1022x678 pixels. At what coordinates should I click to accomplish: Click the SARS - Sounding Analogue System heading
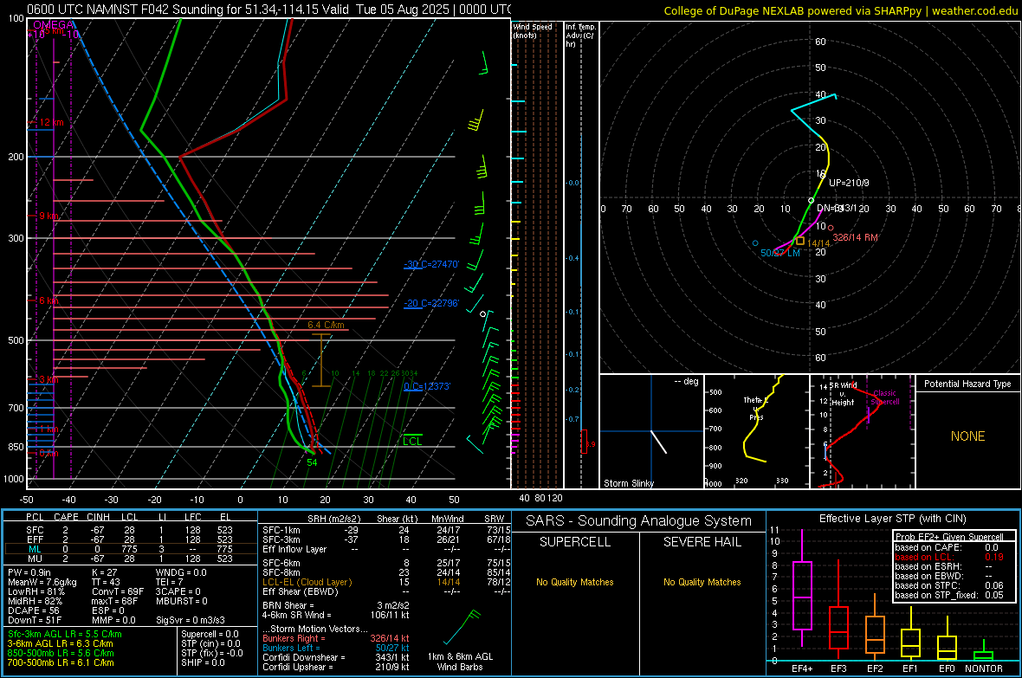coord(639,521)
